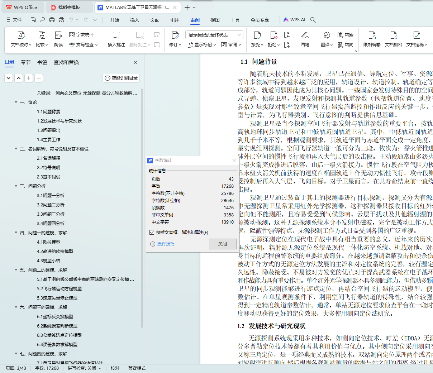The height and width of the screenshot is (373, 433).
Task: Click the 文档校对 document proofreading icon
Action: click(x=21, y=35)
